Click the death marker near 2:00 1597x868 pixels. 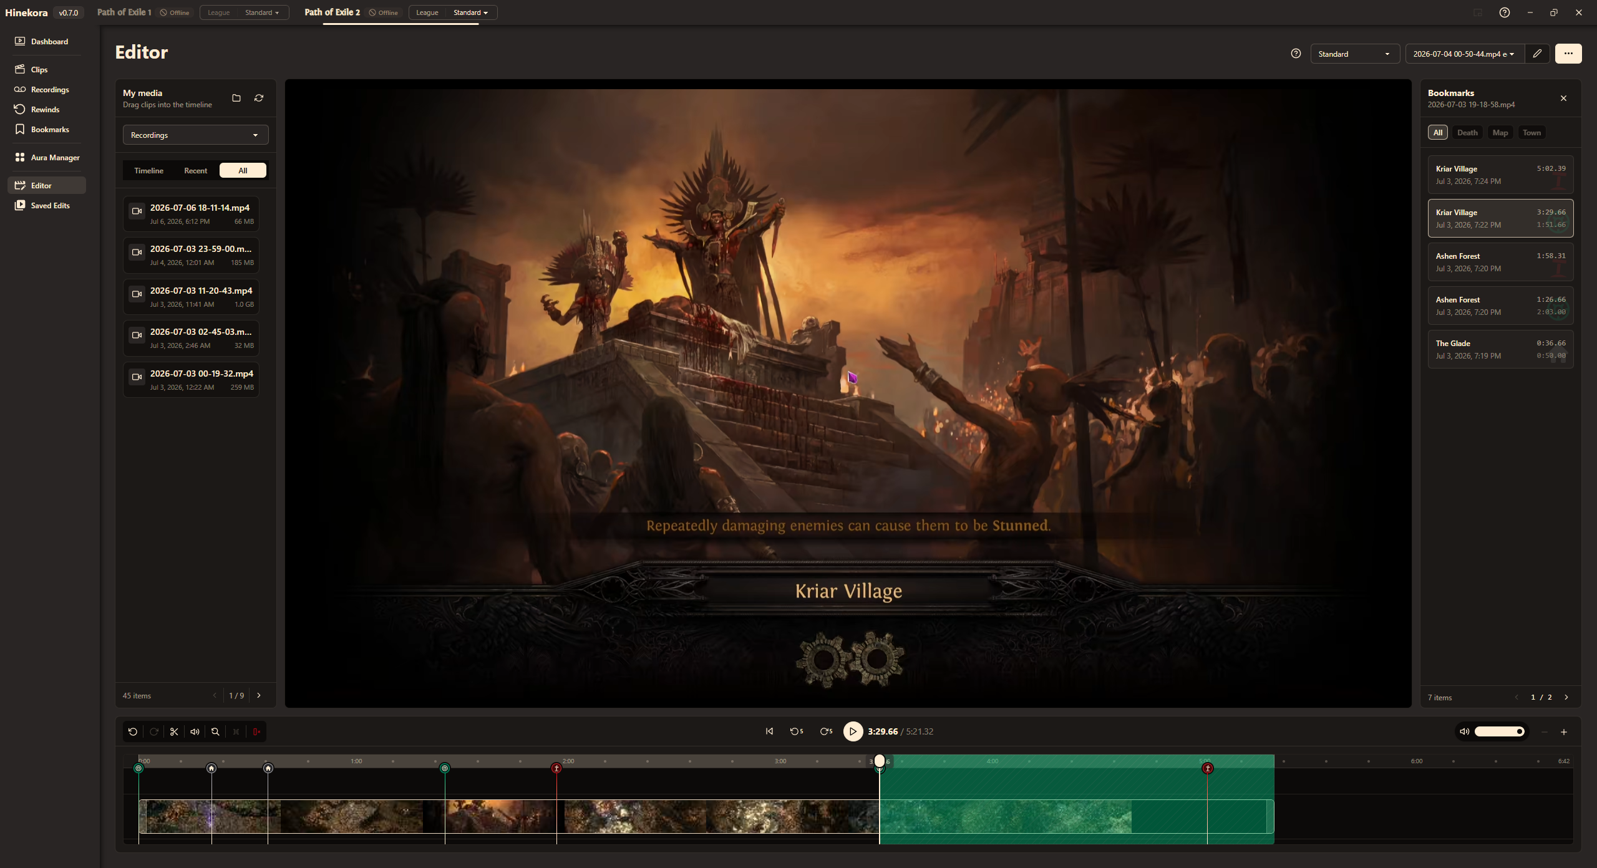pyautogui.click(x=556, y=768)
